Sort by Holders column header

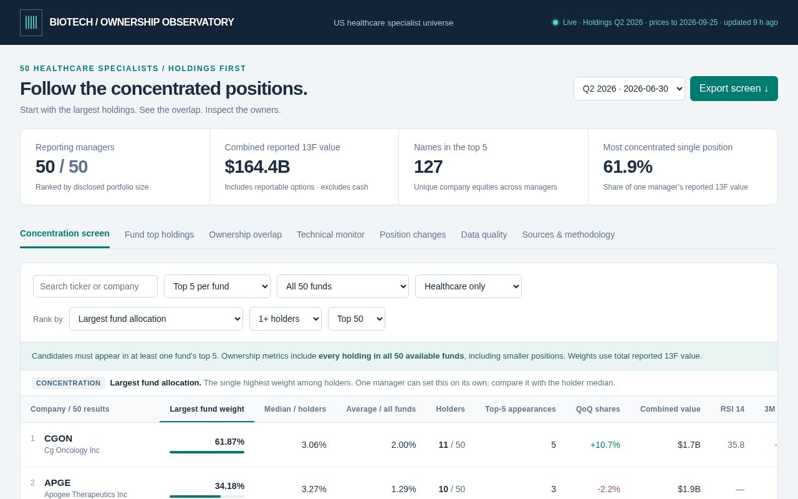pos(450,409)
